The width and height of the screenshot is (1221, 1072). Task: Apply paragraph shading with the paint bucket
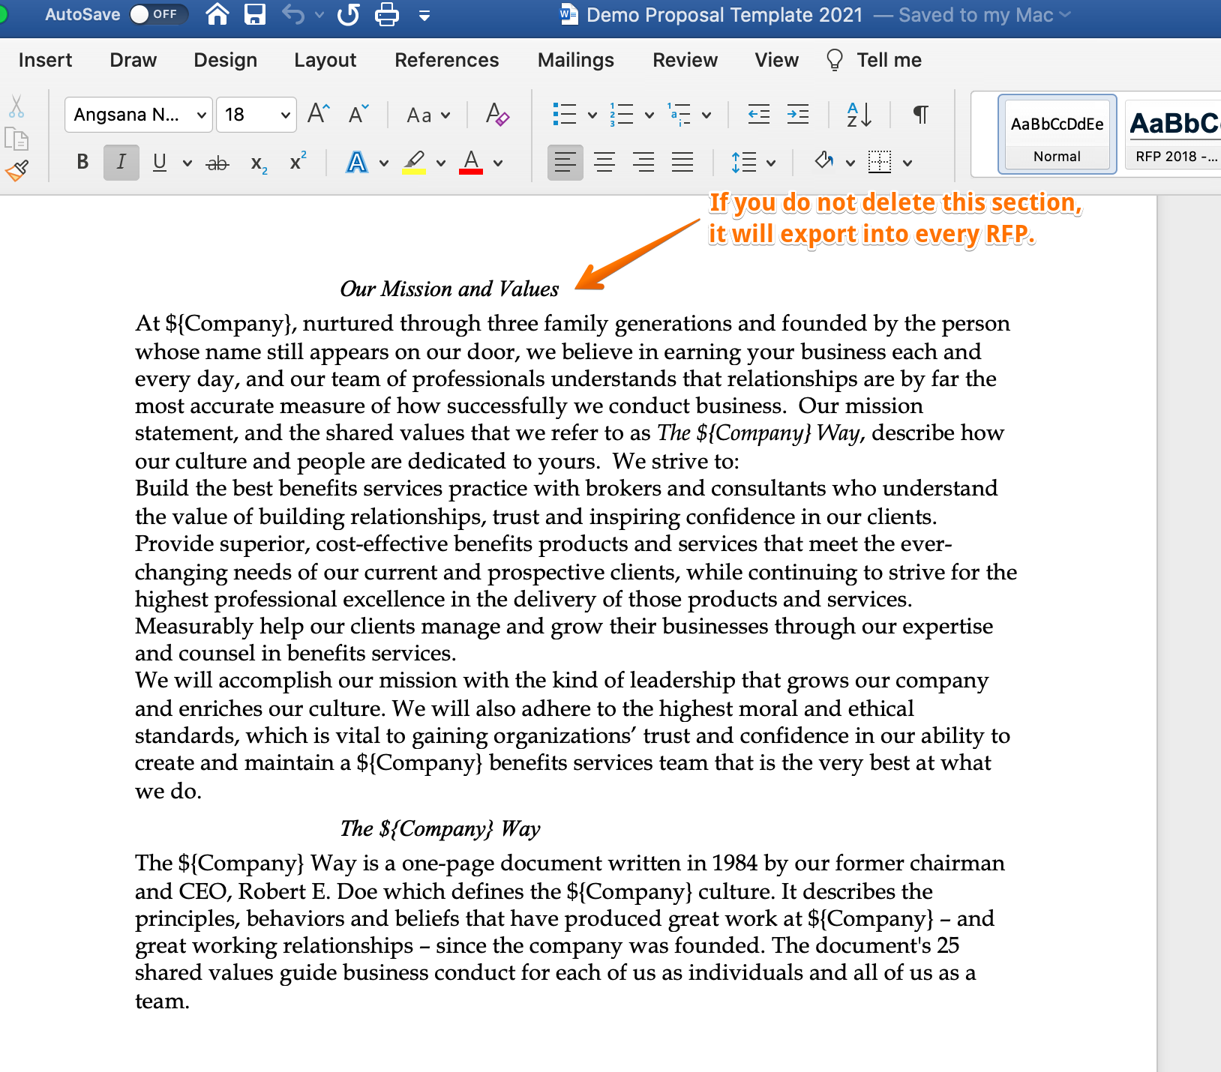point(823,160)
